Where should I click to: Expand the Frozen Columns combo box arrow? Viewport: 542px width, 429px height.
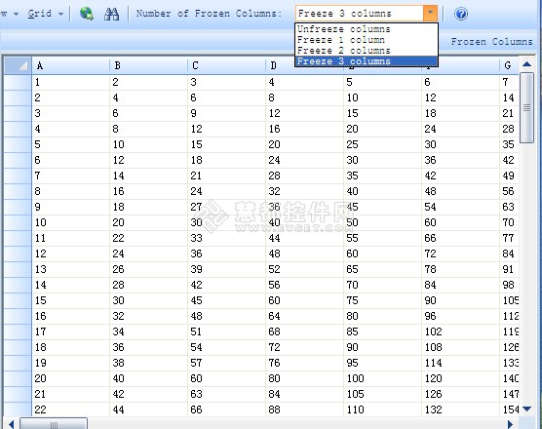tap(430, 13)
